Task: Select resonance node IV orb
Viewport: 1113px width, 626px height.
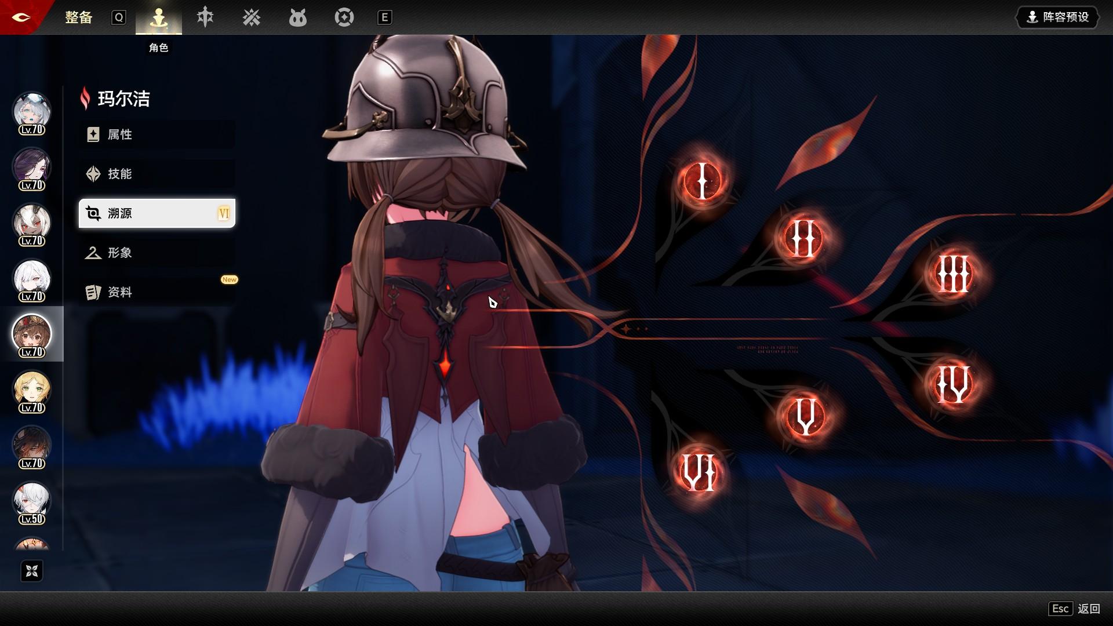Action: click(954, 385)
